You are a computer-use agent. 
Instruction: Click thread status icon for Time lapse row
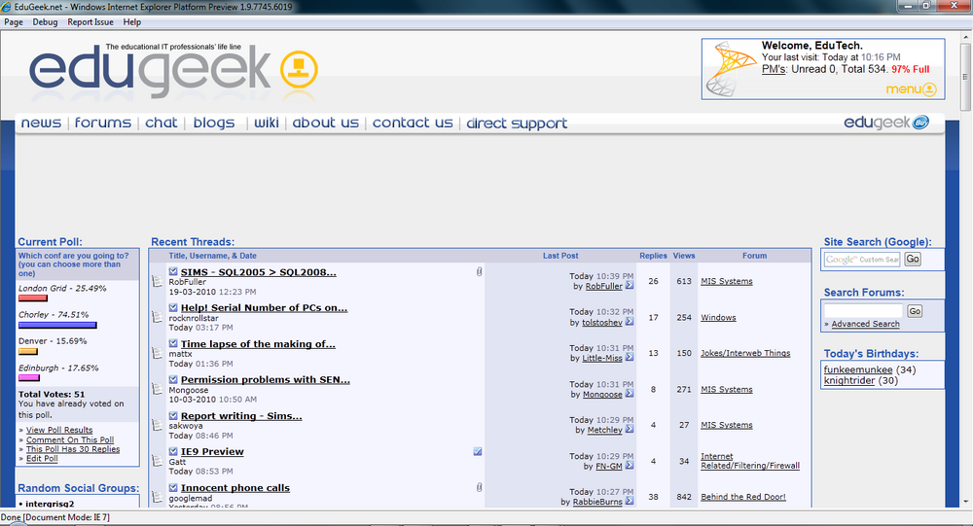pyautogui.click(x=157, y=353)
